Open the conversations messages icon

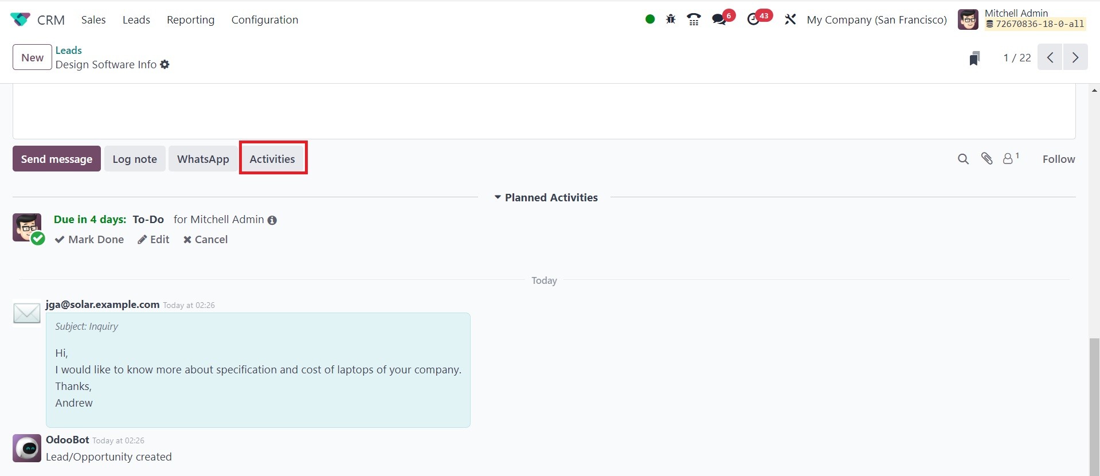tap(719, 19)
